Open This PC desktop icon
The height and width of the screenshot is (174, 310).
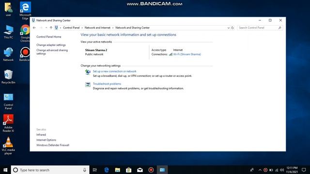pos(8,32)
